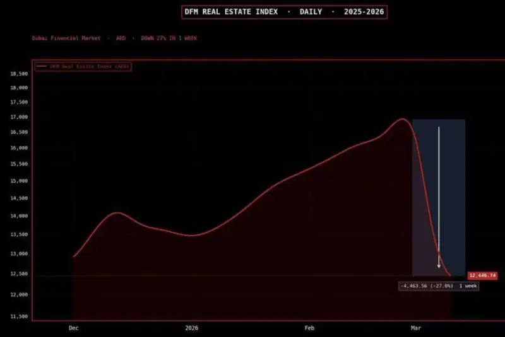This screenshot has height=337, width=505.
Task: Click the 13,000 value on price axis
Action: [x=19, y=254]
